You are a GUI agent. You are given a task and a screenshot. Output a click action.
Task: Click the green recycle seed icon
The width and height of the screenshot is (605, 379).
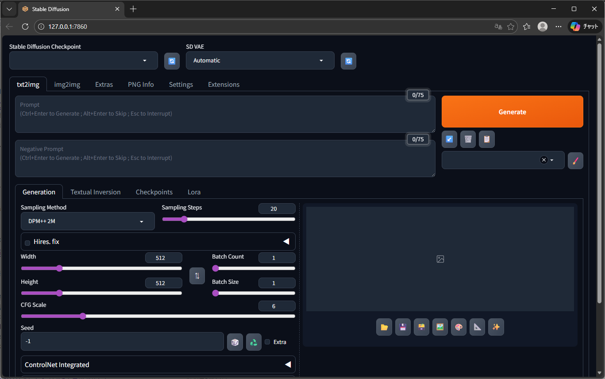tap(254, 342)
